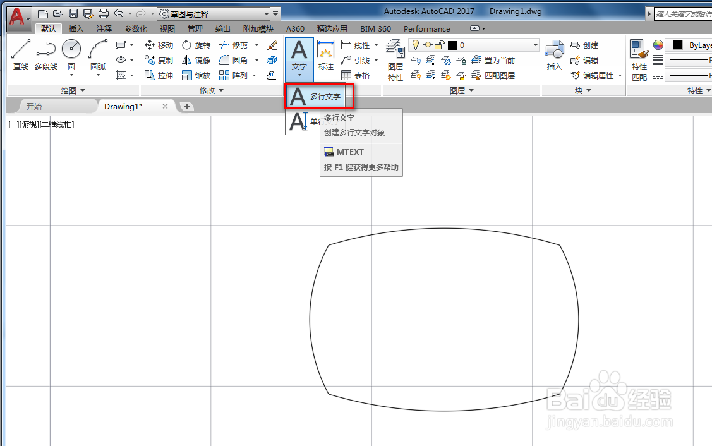Click the 引线 leader button
Screen dimensions: 712x446
click(356, 60)
